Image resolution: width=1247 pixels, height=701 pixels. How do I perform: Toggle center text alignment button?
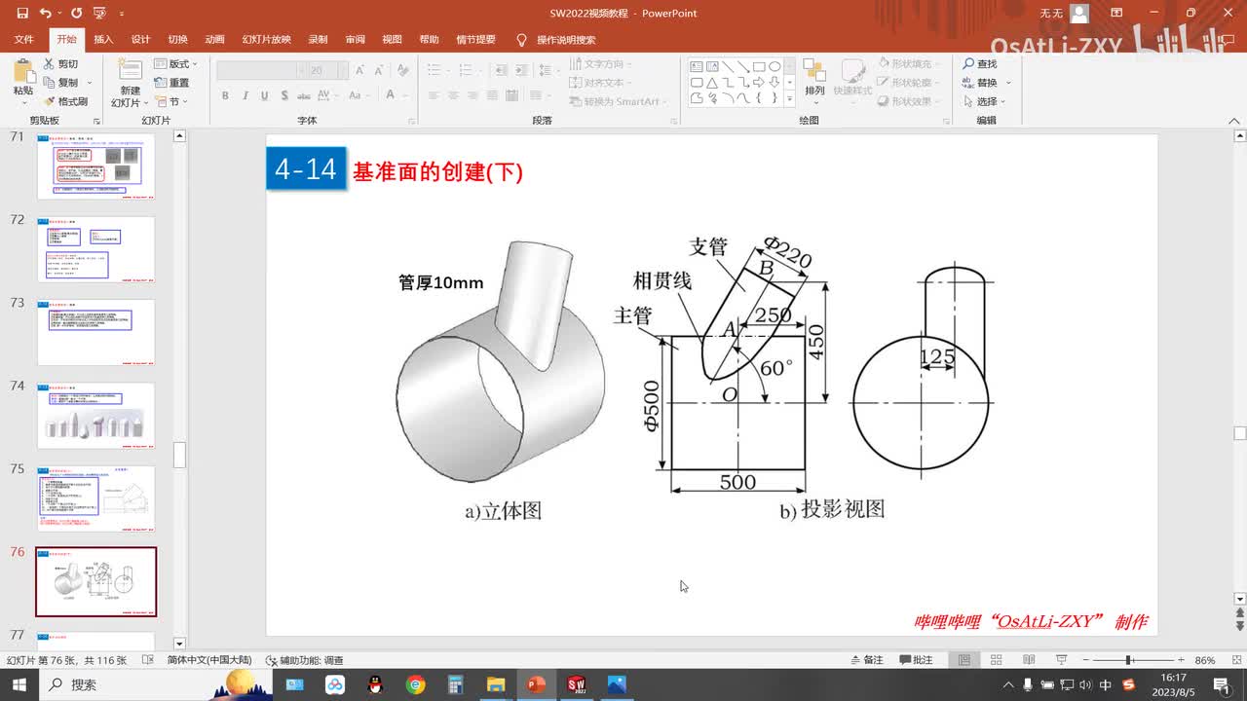(453, 95)
